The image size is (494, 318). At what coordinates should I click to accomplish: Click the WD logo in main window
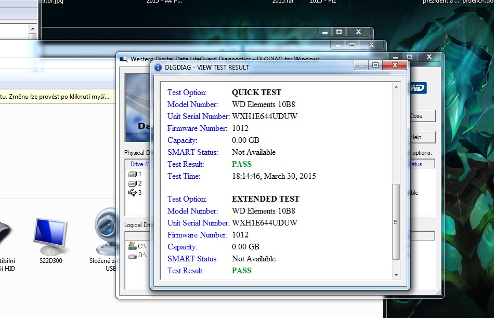tap(419, 88)
